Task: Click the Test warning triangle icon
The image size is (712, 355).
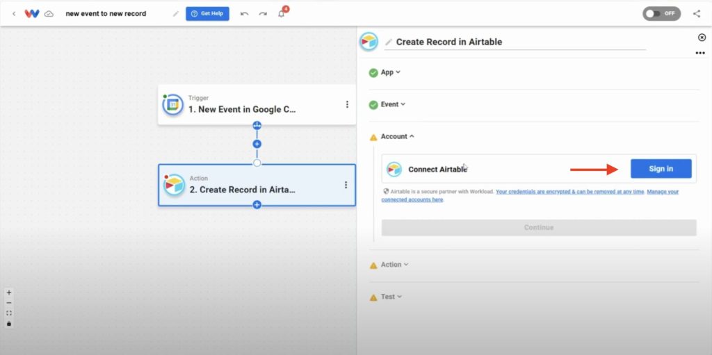Action: coord(373,298)
